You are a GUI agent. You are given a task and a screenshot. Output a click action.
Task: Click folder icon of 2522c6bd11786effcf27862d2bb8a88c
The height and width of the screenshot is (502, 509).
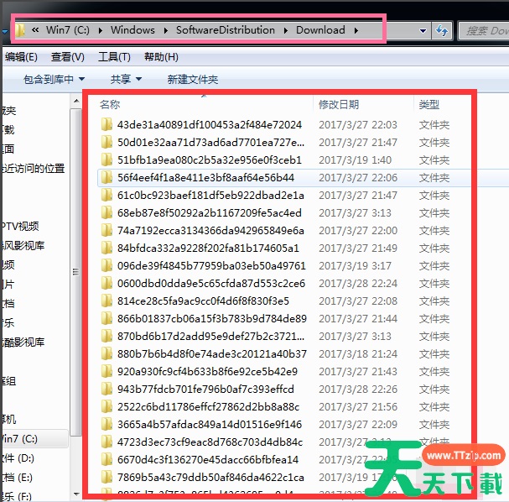pos(106,406)
